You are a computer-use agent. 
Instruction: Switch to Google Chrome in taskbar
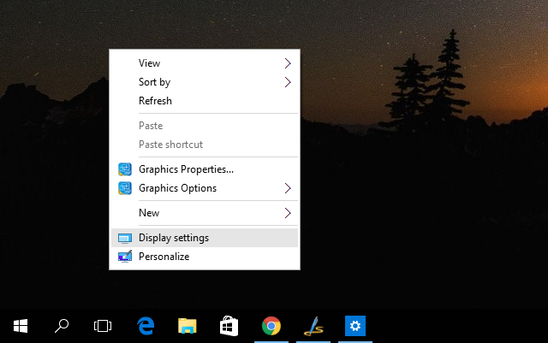271,326
